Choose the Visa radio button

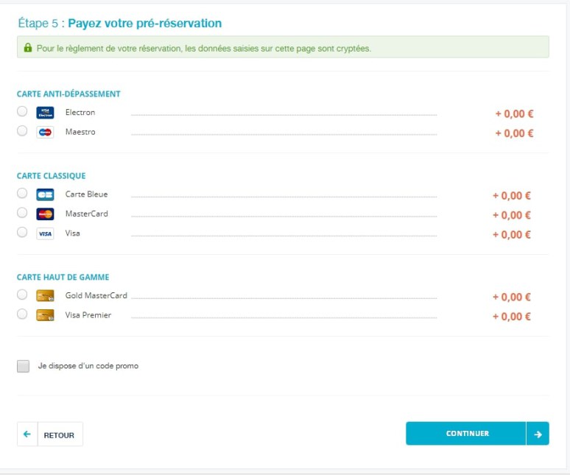[22, 232]
